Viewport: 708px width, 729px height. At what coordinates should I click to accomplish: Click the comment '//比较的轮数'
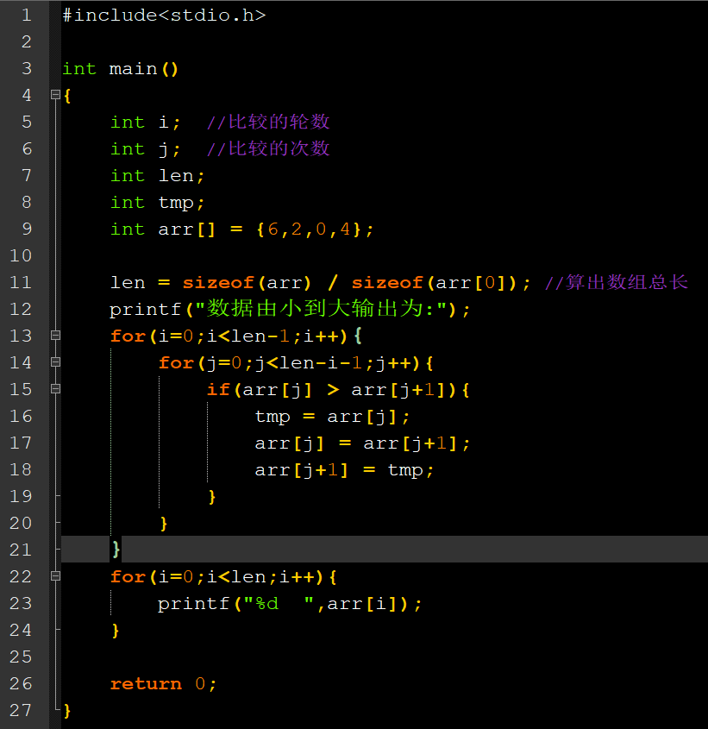click(x=268, y=122)
